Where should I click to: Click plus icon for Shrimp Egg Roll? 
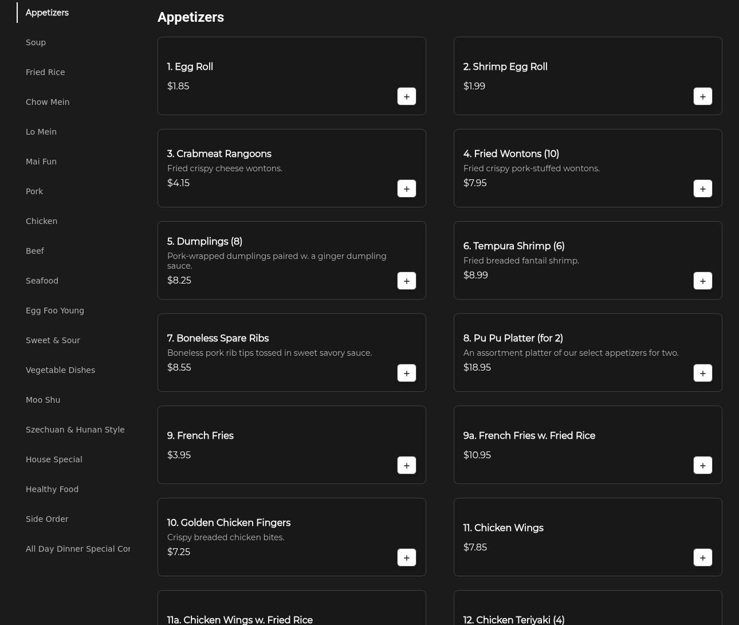click(702, 96)
